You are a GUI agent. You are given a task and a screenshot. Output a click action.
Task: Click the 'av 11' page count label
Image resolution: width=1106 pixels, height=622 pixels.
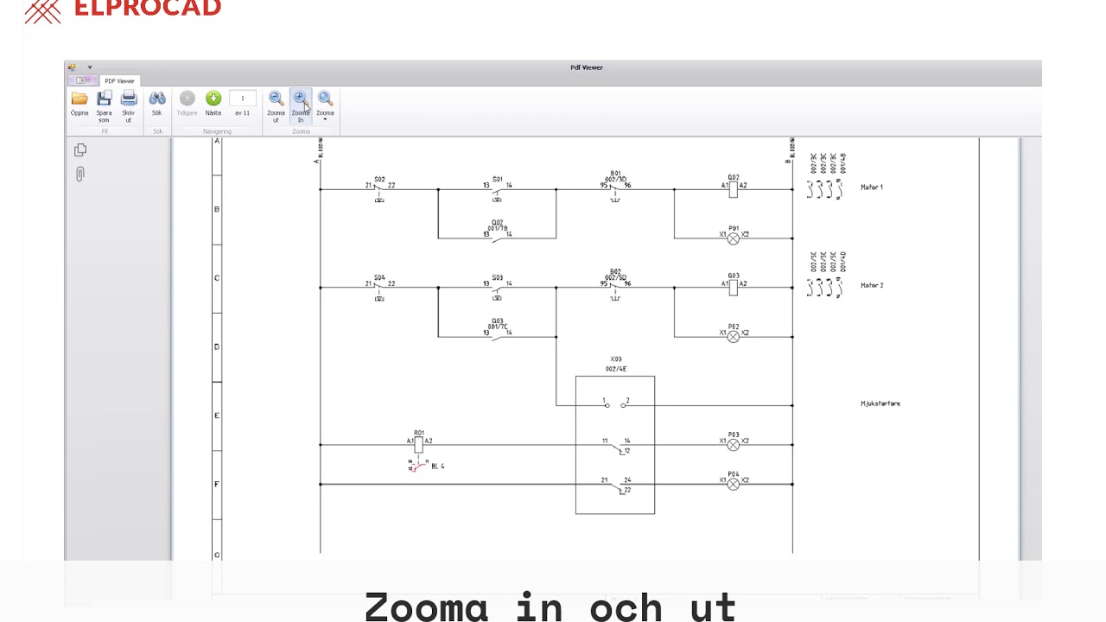243,113
